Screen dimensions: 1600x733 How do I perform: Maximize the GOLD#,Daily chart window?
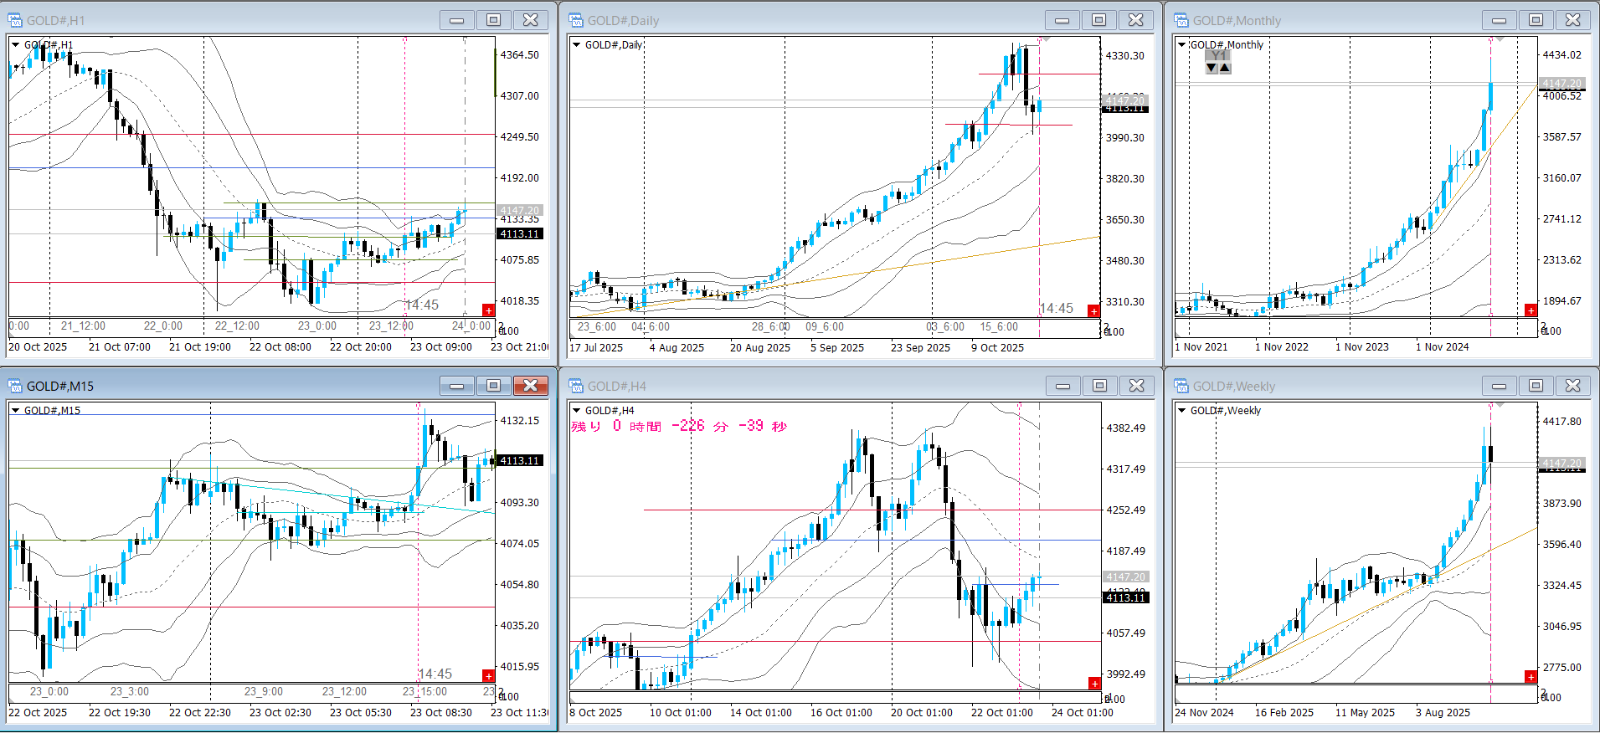point(1098,20)
